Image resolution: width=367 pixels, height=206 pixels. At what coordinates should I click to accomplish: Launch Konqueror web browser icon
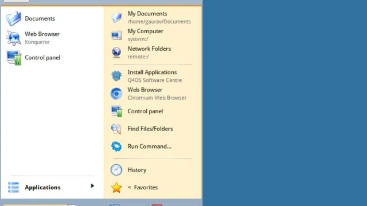coord(14,38)
